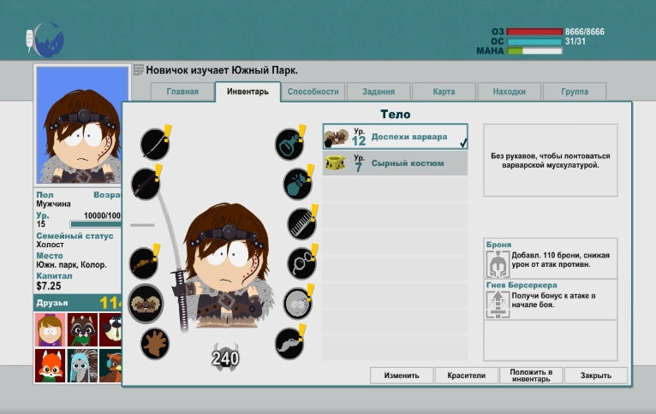Open the bird with headphones friend portrait

point(110,366)
